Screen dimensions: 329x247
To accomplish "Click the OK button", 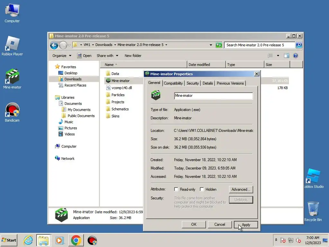I will pyautogui.click(x=194, y=224).
